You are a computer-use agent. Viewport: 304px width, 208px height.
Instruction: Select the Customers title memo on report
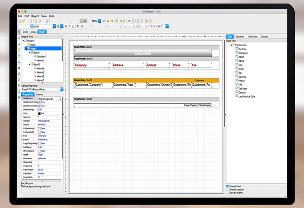(x=142, y=53)
